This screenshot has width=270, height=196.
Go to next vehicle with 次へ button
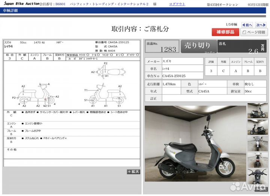[261, 25]
